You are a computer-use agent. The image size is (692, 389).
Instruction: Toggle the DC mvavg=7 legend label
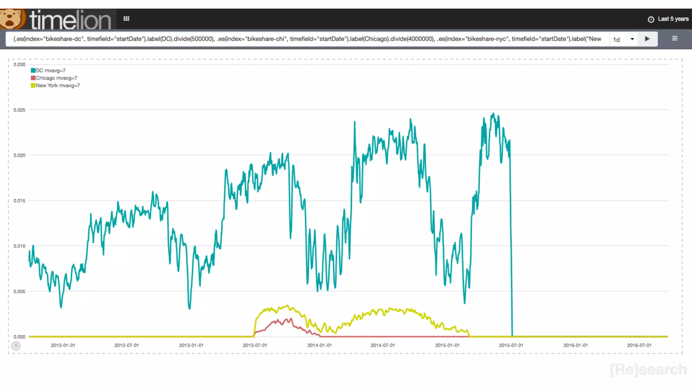51,71
